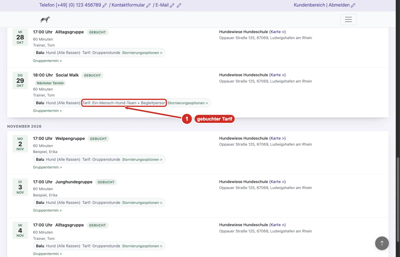Open the hamburger navigation menu
The image size is (400, 257).
point(348,19)
